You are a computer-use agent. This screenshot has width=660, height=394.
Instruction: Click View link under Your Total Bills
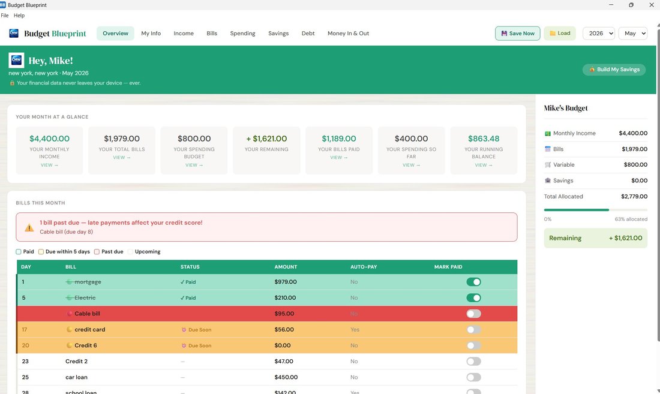(x=122, y=158)
